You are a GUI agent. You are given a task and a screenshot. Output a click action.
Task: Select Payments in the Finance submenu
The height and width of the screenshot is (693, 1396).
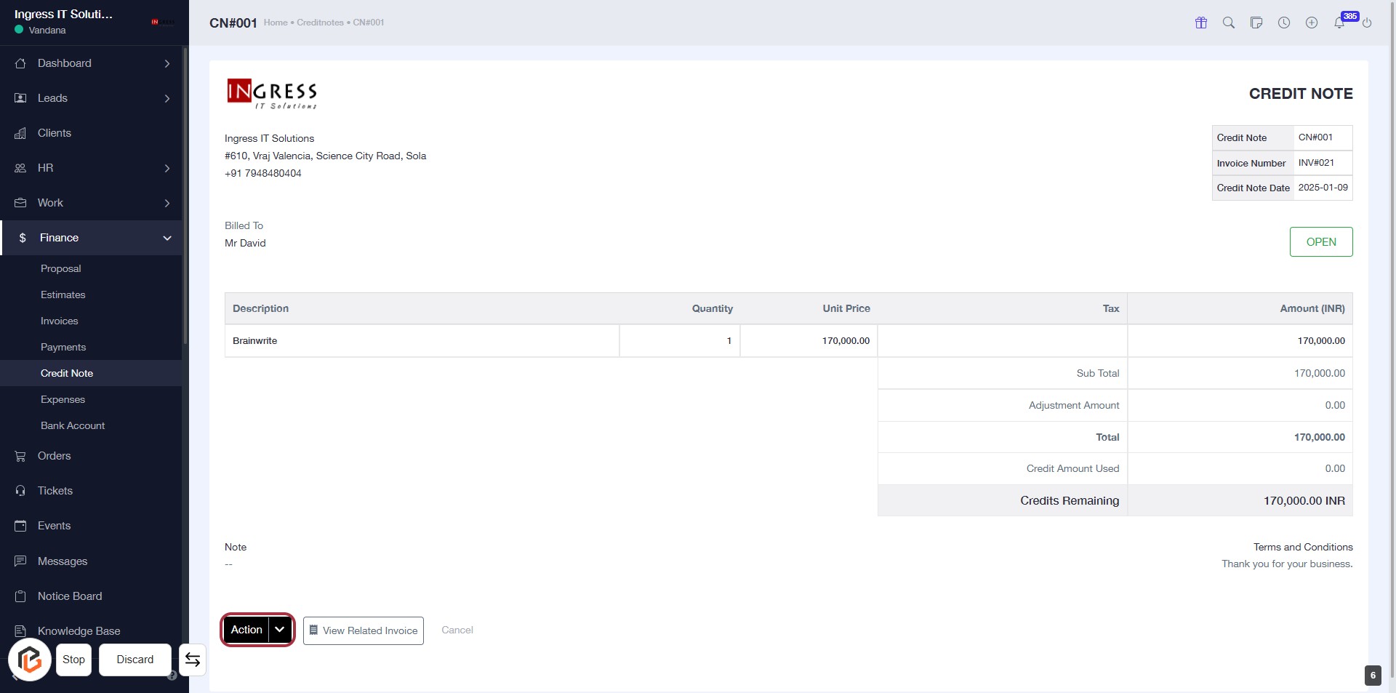(x=63, y=347)
